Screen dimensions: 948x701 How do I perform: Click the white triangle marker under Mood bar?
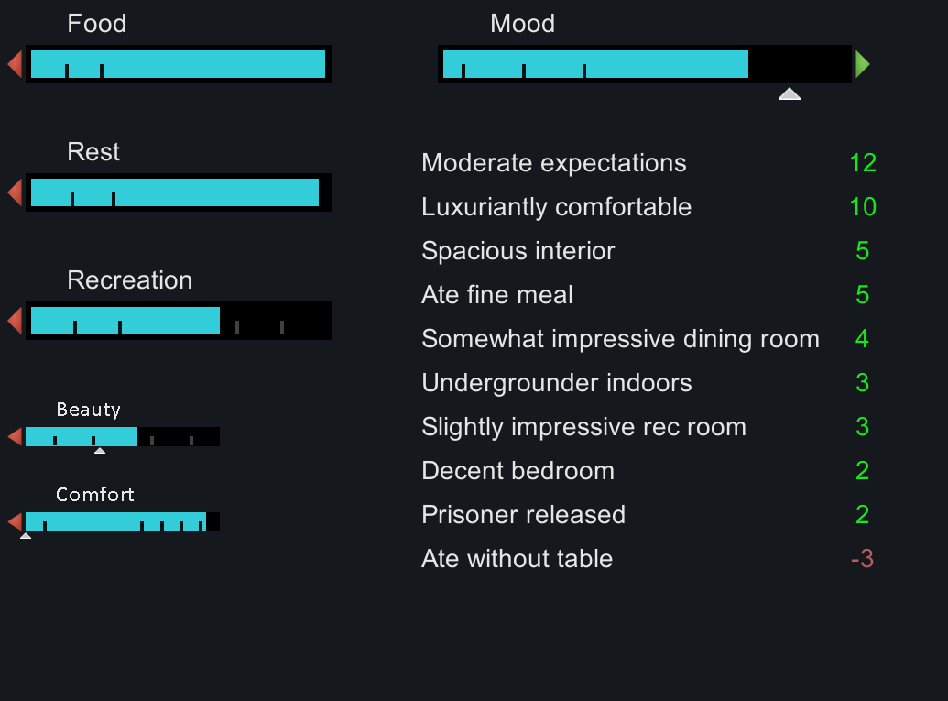point(790,93)
